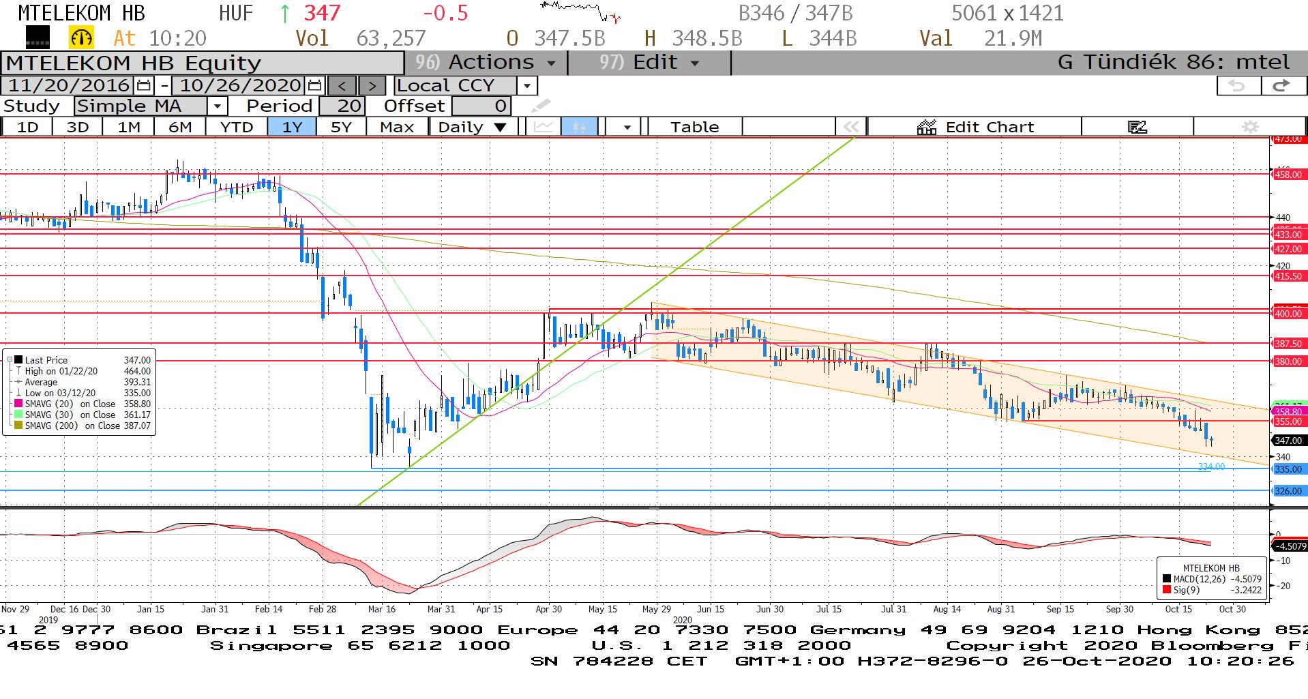The image size is (1308, 699).
Task: Open the annotations edit panel icon
Action: [1137, 127]
